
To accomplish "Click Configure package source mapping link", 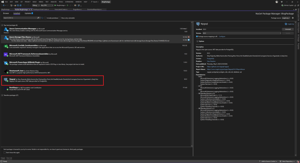I will click(x=222, y=37).
